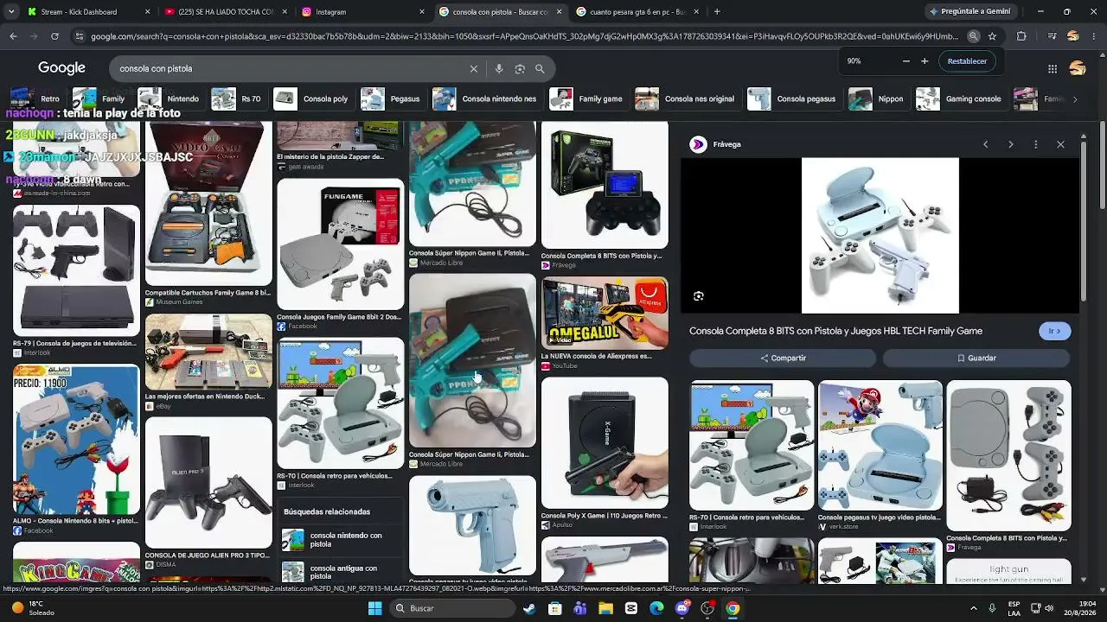
Task: Open the FUNGAME console image result
Action: pyautogui.click(x=341, y=244)
